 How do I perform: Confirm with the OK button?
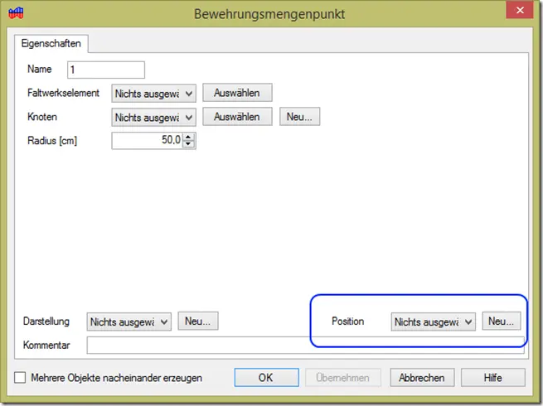(x=266, y=377)
